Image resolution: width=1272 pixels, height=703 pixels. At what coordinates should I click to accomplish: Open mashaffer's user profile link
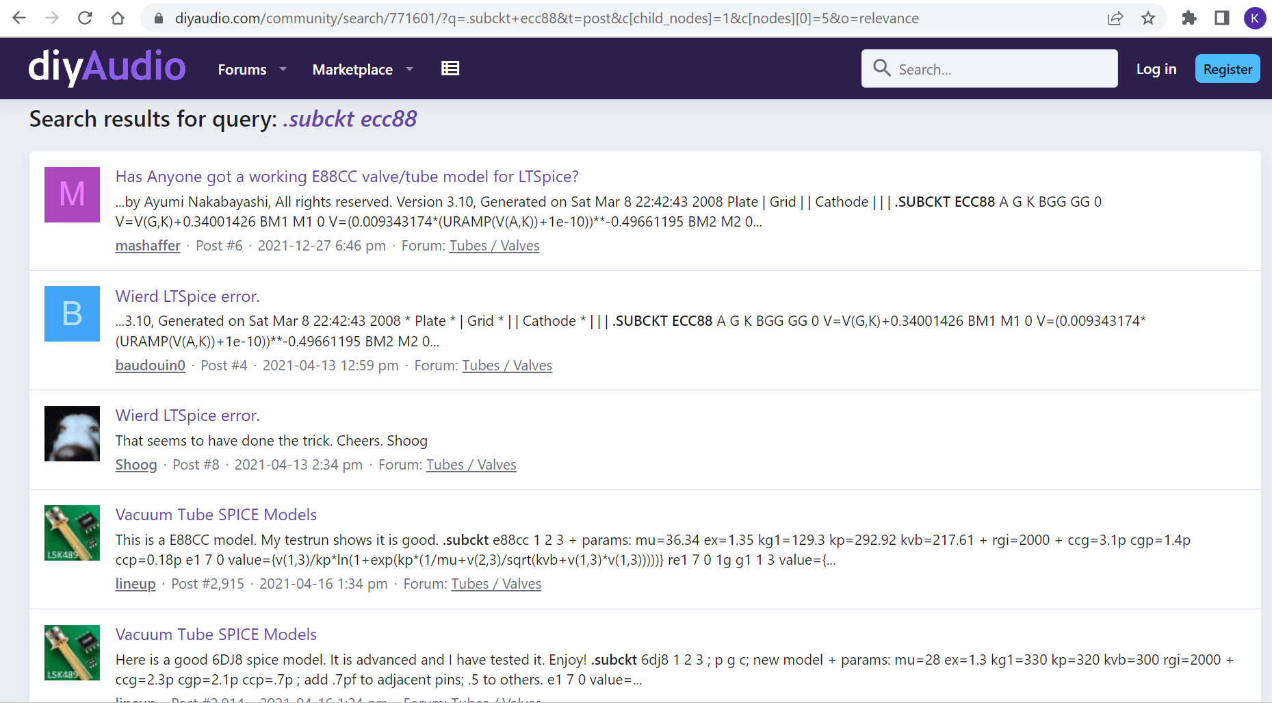pyautogui.click(x=148, y=246)
